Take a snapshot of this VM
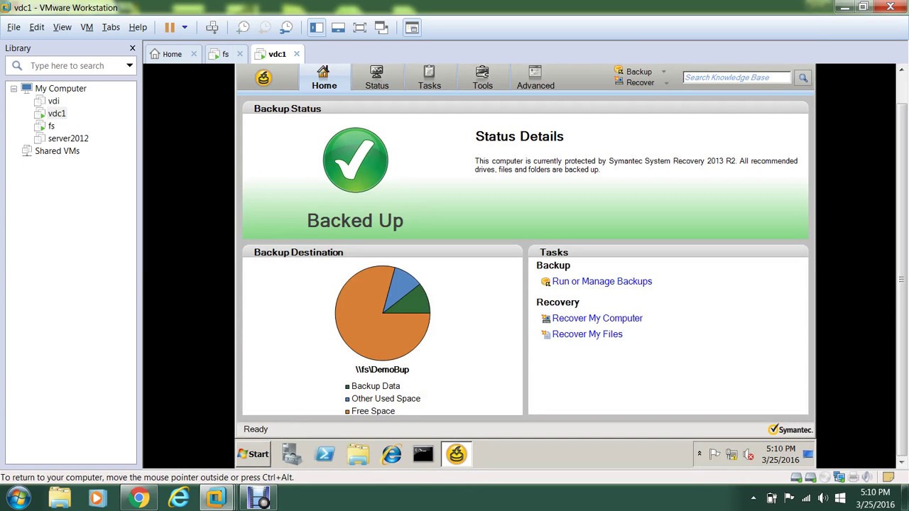The width and height of the screenshot is (909, 511). tap(243, 27)
